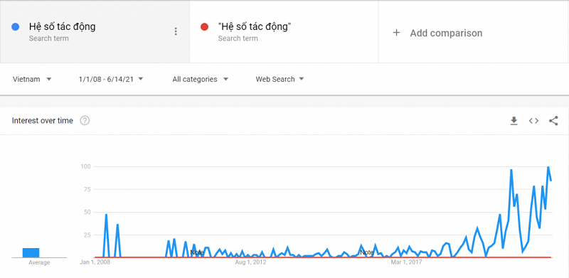The width and height of the screenshot is (569, 278).
Task: Change the Web Search type dropdown
Action: click(x=280, y=79)
